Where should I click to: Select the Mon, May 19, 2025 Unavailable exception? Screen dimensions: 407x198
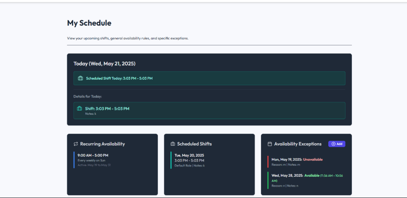coord(306,162)
